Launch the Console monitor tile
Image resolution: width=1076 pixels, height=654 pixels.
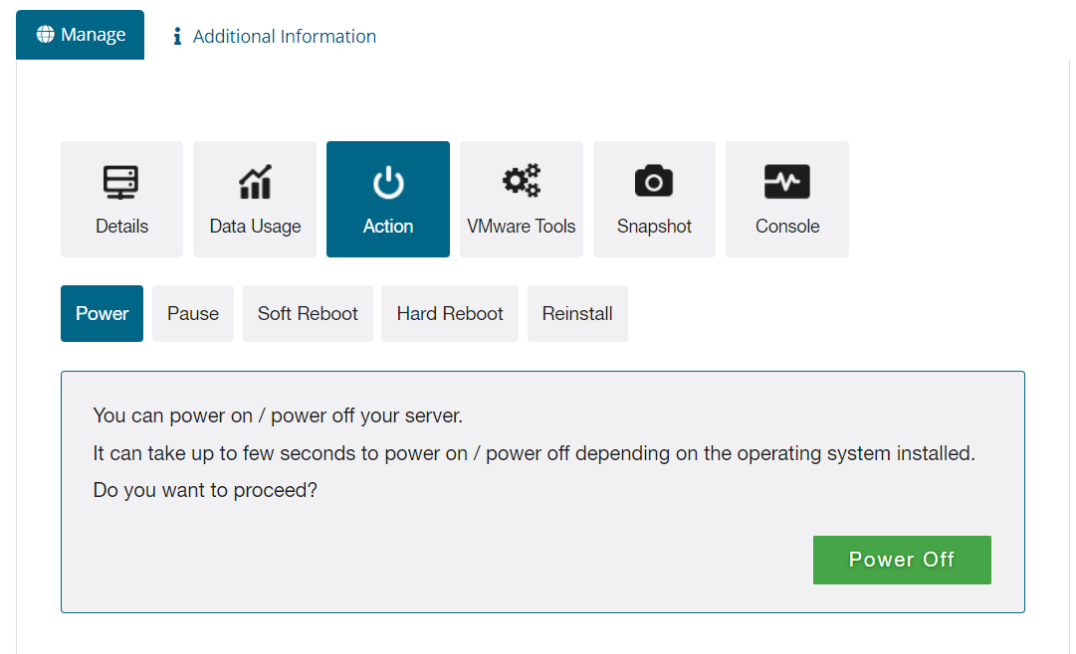[787, 200]
